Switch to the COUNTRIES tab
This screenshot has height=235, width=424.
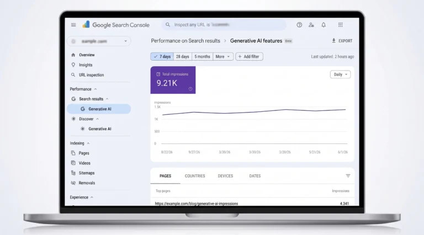[x=195, y=176]
